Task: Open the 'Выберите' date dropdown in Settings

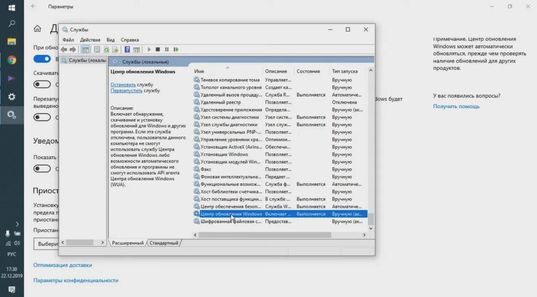Action: coord(46,244)
